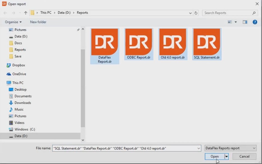Click the refresh icon beside address bar
Screen dimensions: 262x164
point(196,13)
